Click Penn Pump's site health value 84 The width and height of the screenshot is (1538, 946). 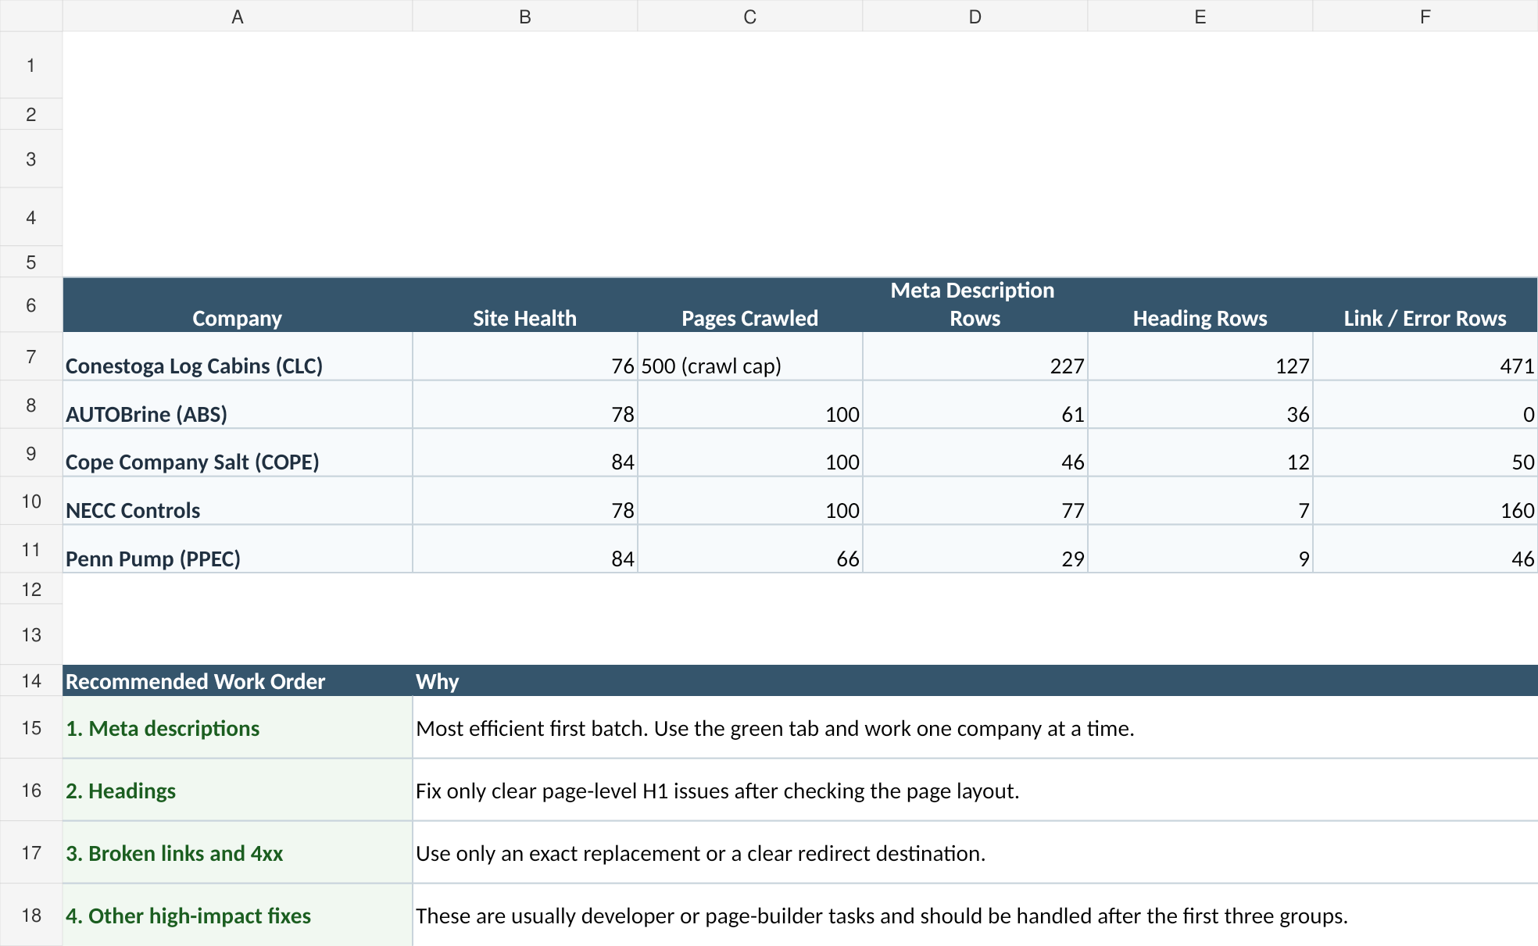(x=525, y=549)
